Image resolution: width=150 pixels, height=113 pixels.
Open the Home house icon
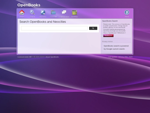coord(22,12)
